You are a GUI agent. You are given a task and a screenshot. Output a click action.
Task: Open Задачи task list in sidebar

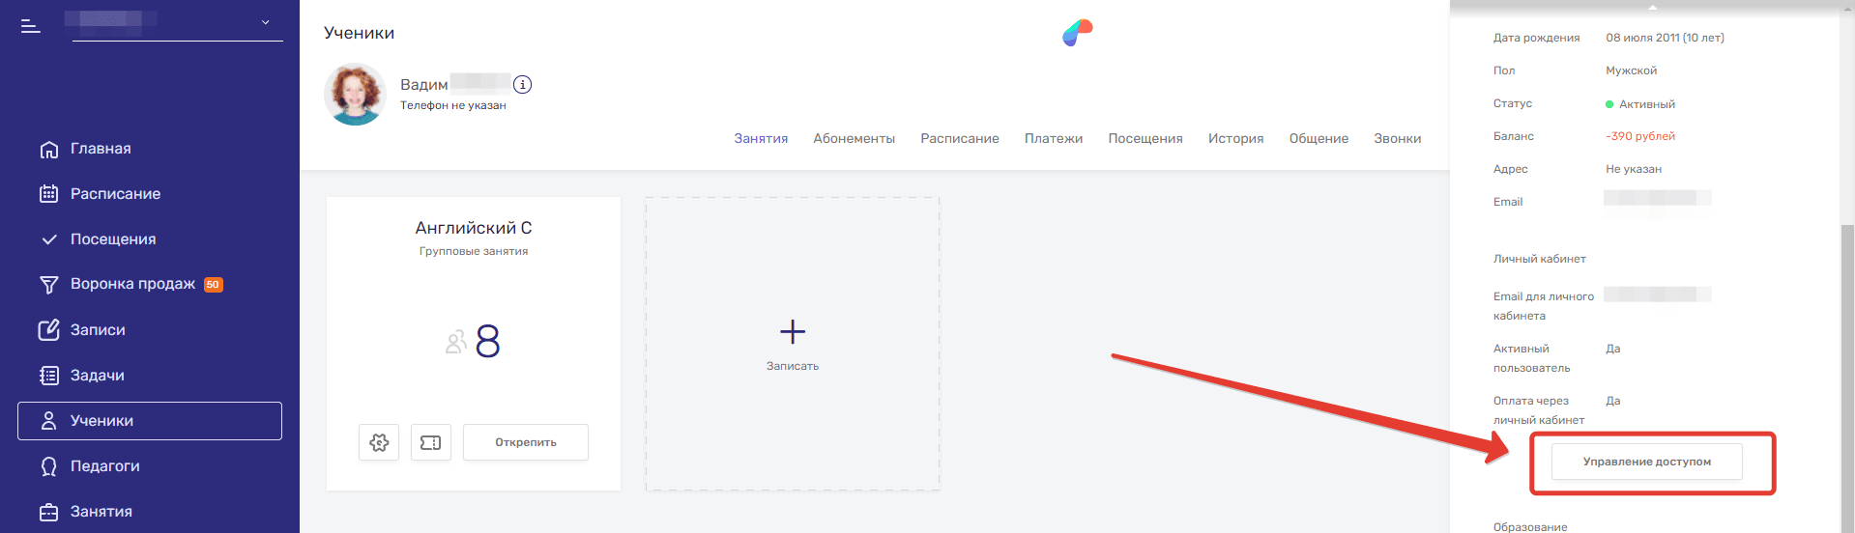click(x=97, y=376)
